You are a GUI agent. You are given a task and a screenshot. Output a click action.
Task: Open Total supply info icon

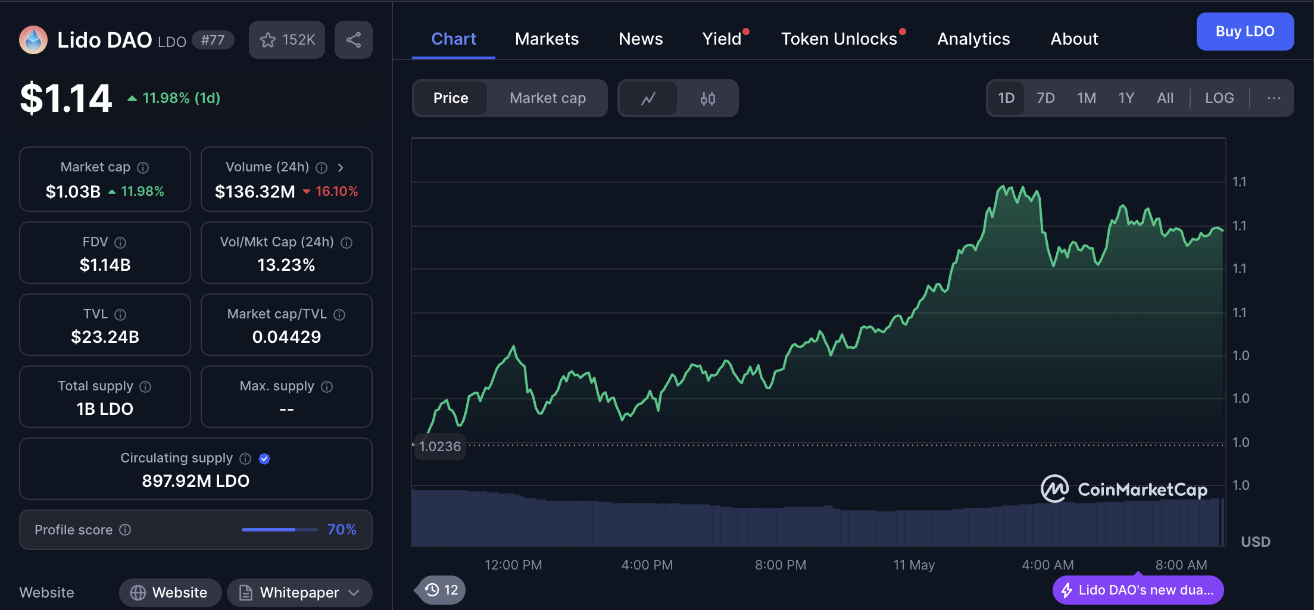point(145,387)
